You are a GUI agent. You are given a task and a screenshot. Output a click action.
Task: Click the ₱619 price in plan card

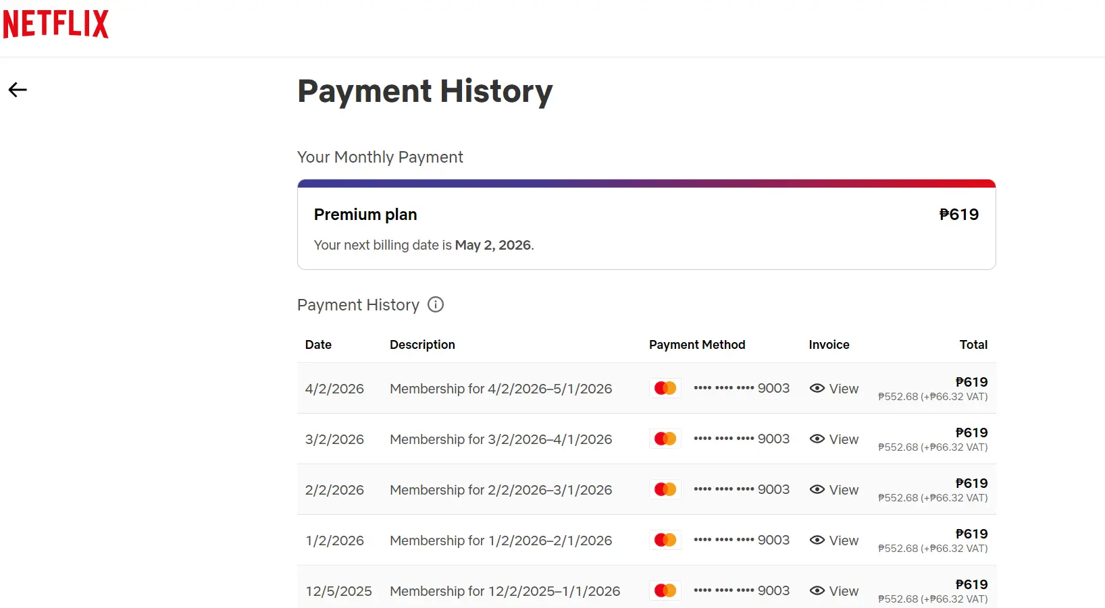pyautogui.click(x=959, y=215)
